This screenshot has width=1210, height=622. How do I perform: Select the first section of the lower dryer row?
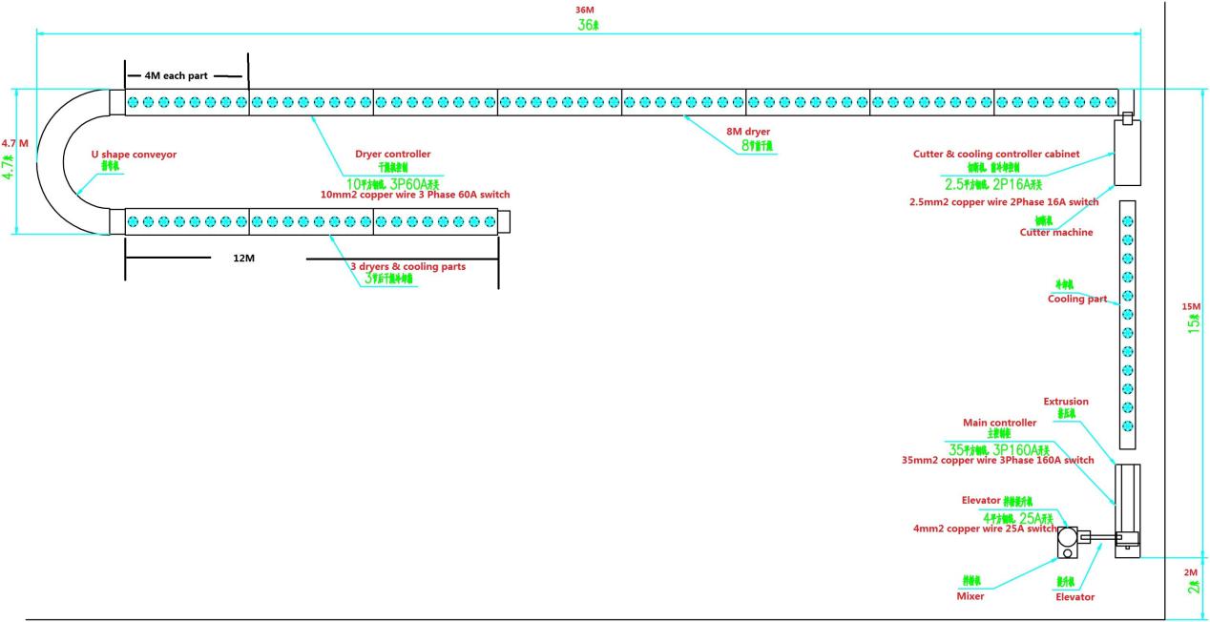point(187,221)
